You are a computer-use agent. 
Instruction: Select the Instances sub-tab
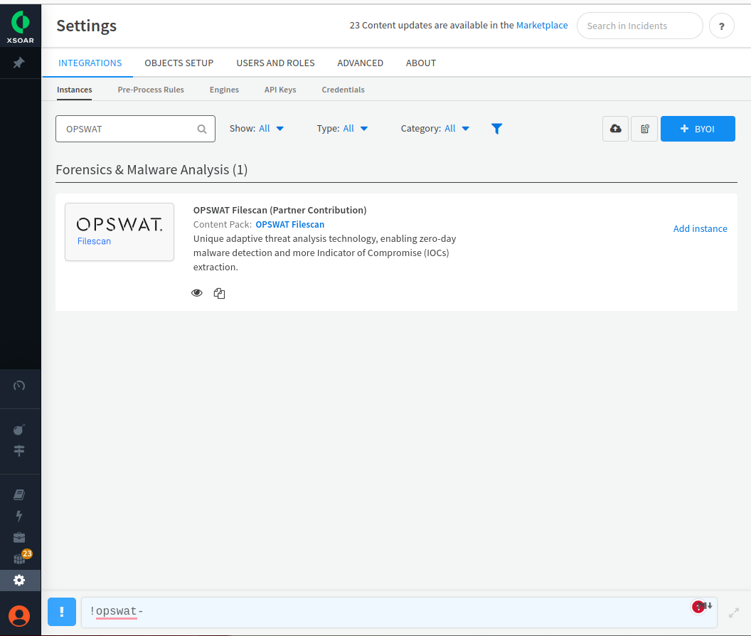tap(74, 90)
